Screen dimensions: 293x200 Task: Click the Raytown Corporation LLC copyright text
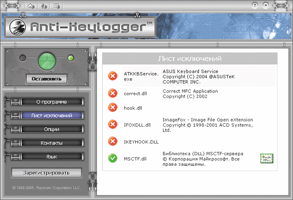47,188
